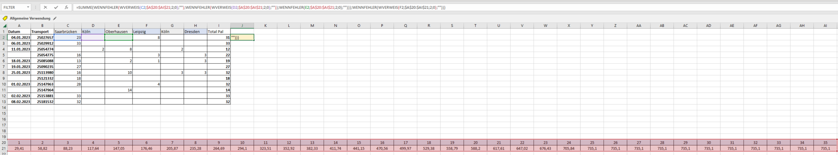
Task: Click cell E8 containing 10
Action: pos(119,72)
